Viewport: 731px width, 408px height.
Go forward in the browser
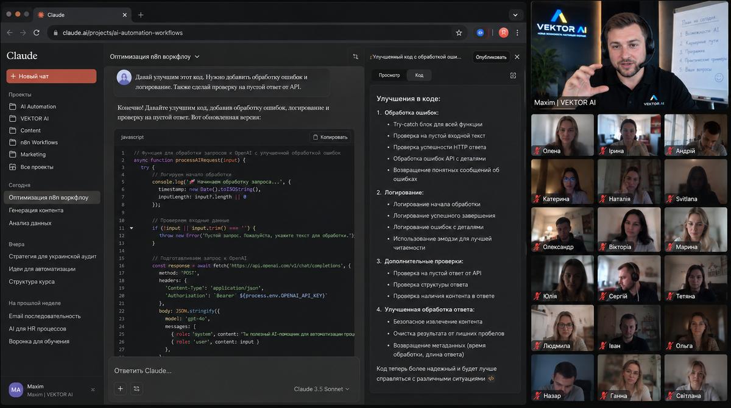[x=23, y=32]
